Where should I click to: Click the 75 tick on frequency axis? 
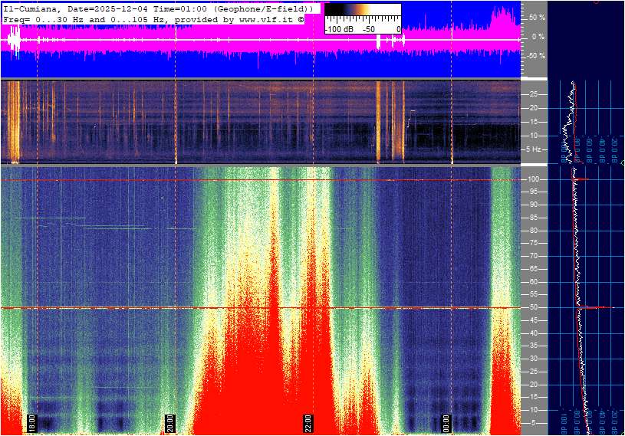[534, 243]
